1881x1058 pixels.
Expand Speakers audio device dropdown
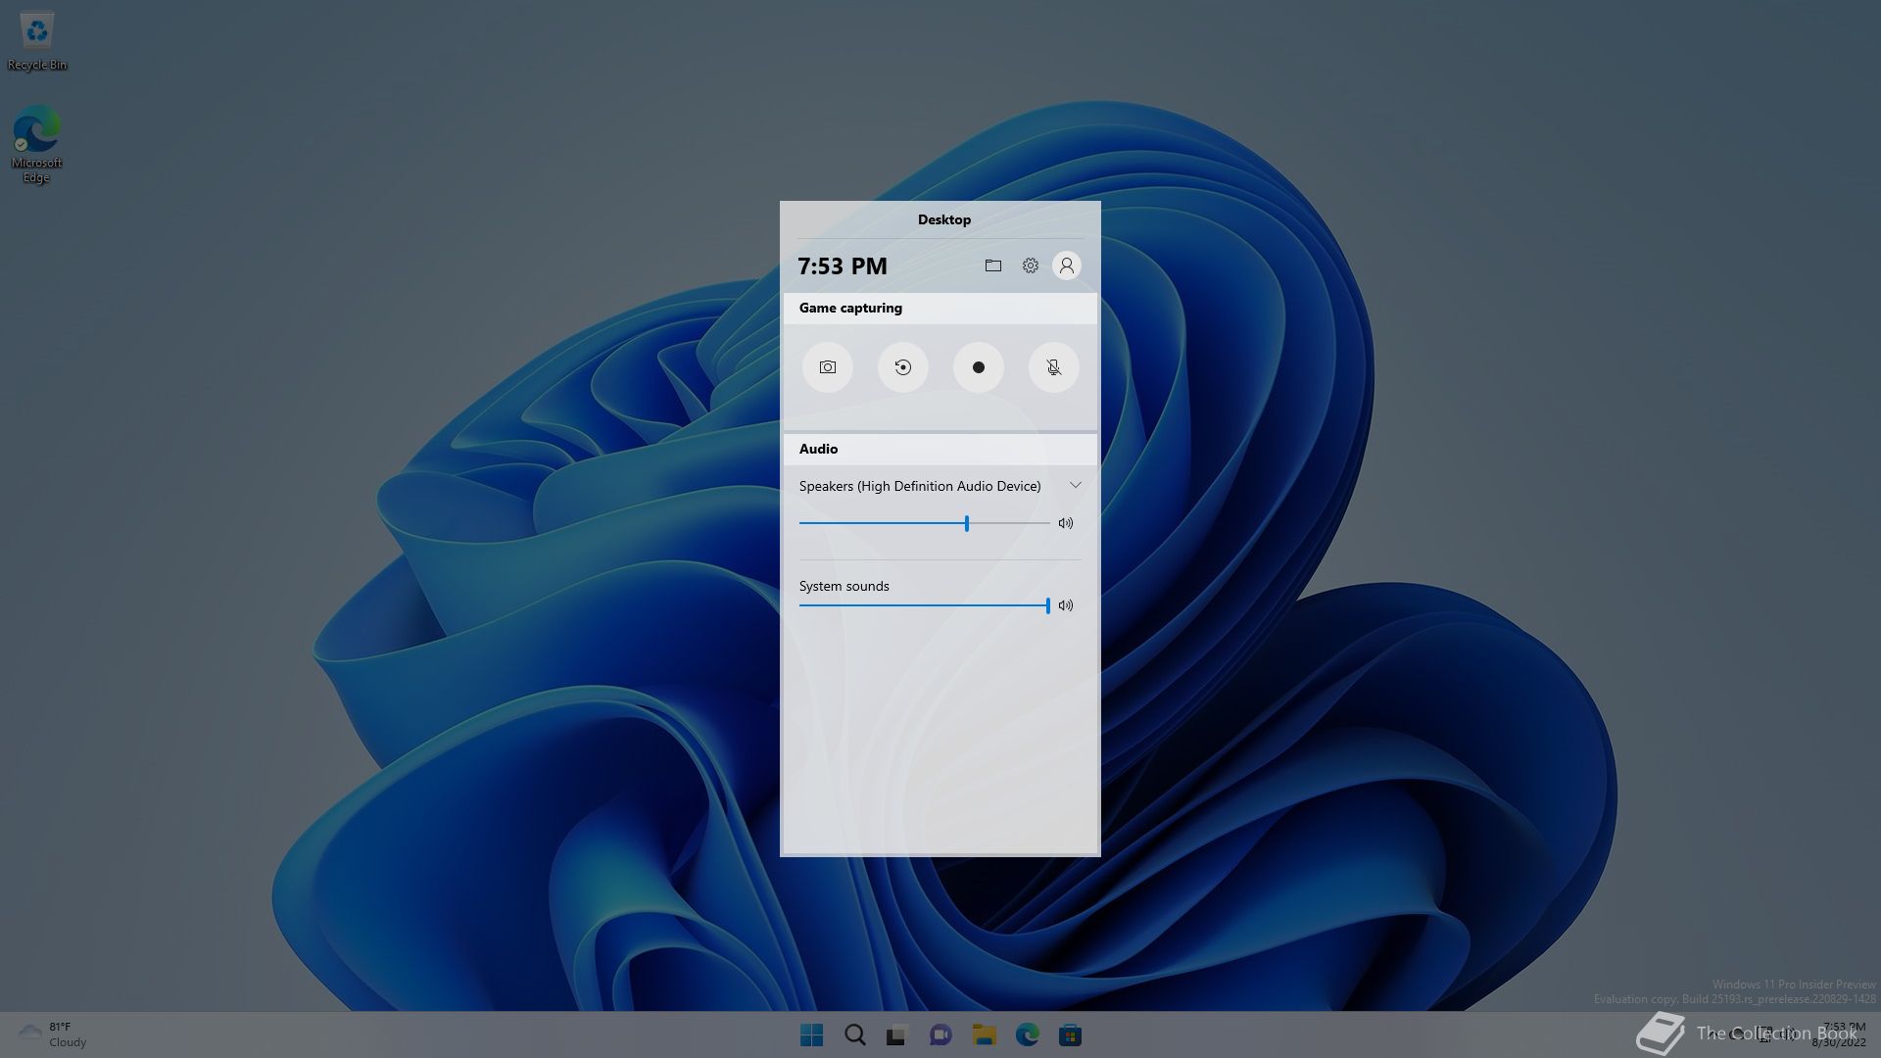pos(1075,486)
